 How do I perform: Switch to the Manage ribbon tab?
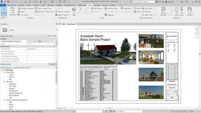point(97,5)
